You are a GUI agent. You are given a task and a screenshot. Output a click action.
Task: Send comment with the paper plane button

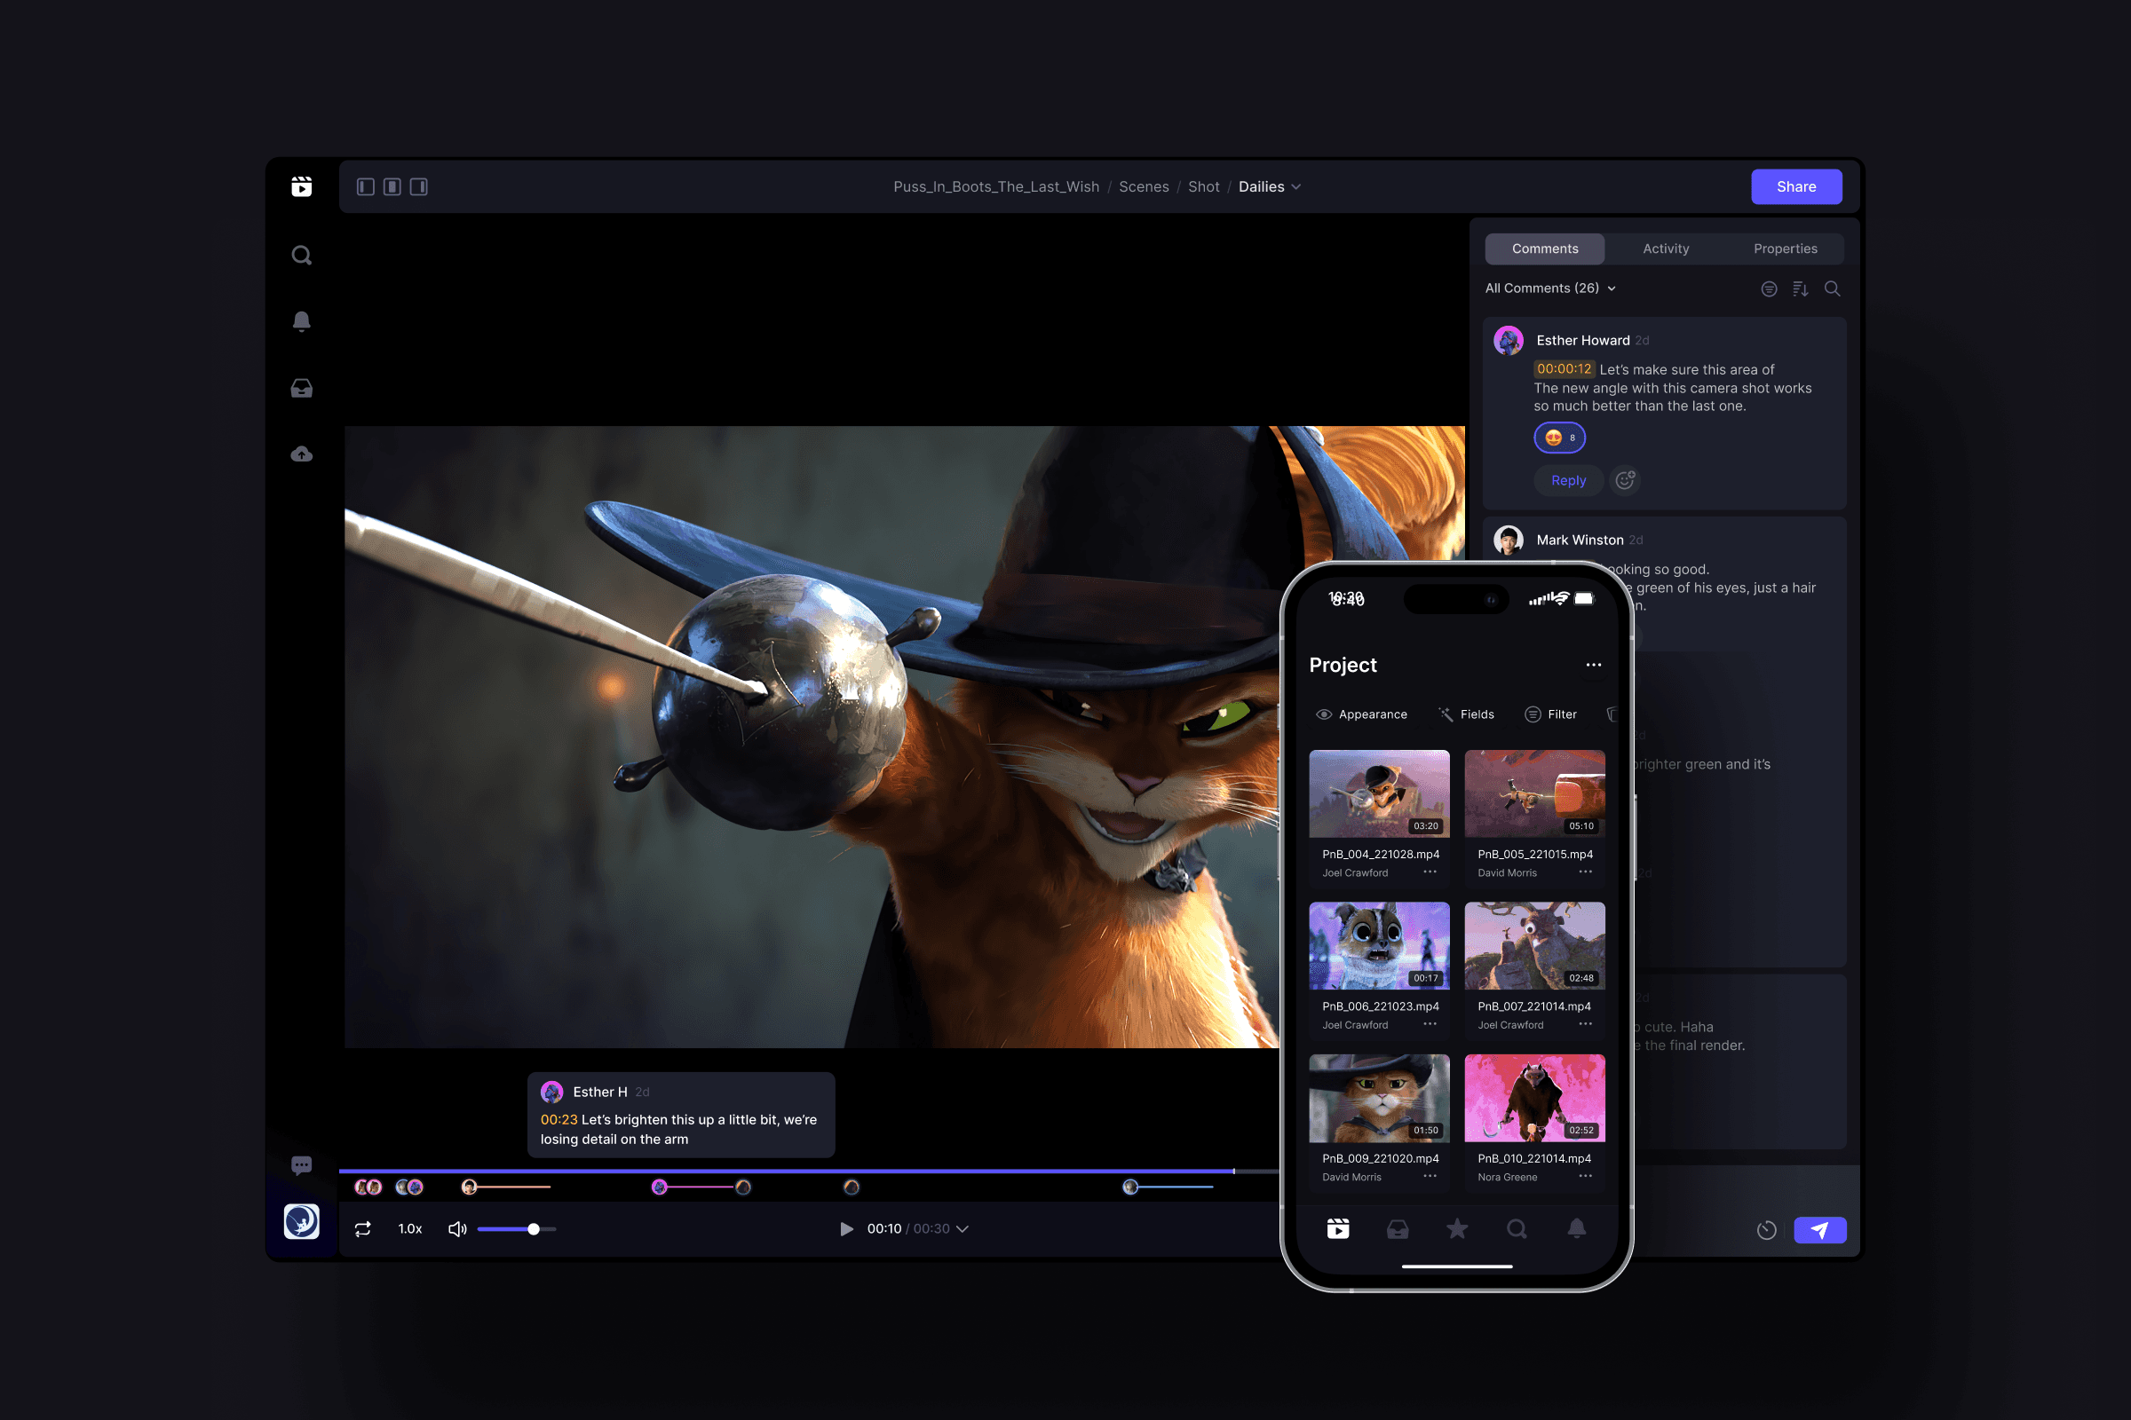pyautogui.click(x=1819, y=1230)
